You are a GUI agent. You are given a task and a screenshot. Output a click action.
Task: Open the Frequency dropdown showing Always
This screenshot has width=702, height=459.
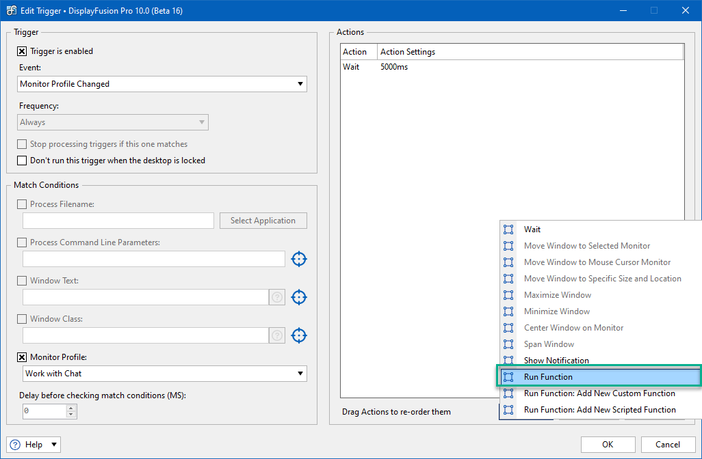click(113, 122)
